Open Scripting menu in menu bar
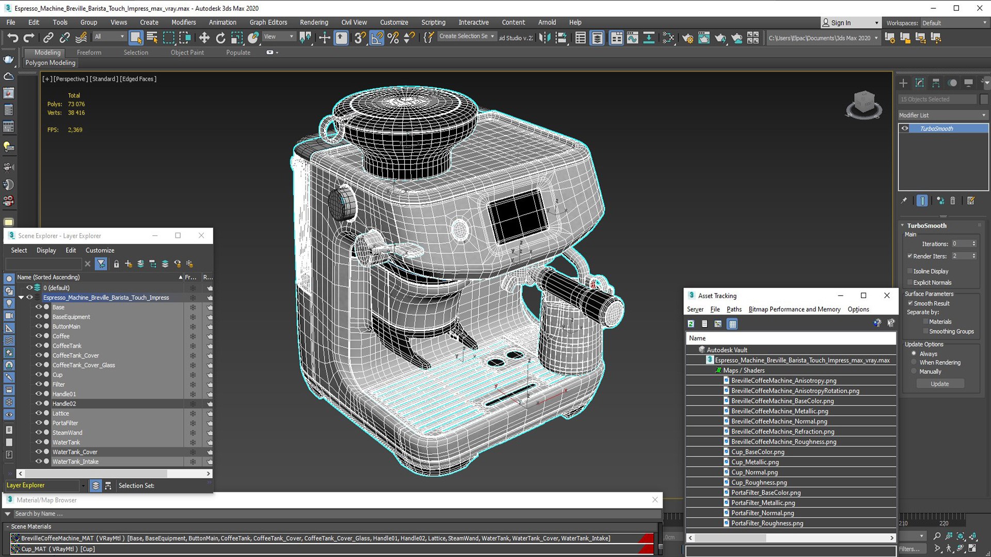 (x=433, y=22)
